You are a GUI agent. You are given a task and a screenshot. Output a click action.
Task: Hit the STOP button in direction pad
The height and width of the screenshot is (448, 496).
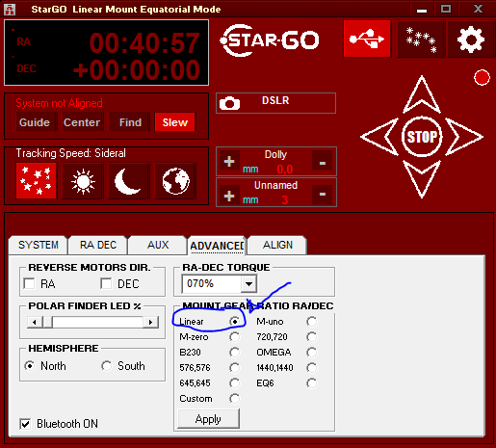pyautogui.click(x=422, y=137)
